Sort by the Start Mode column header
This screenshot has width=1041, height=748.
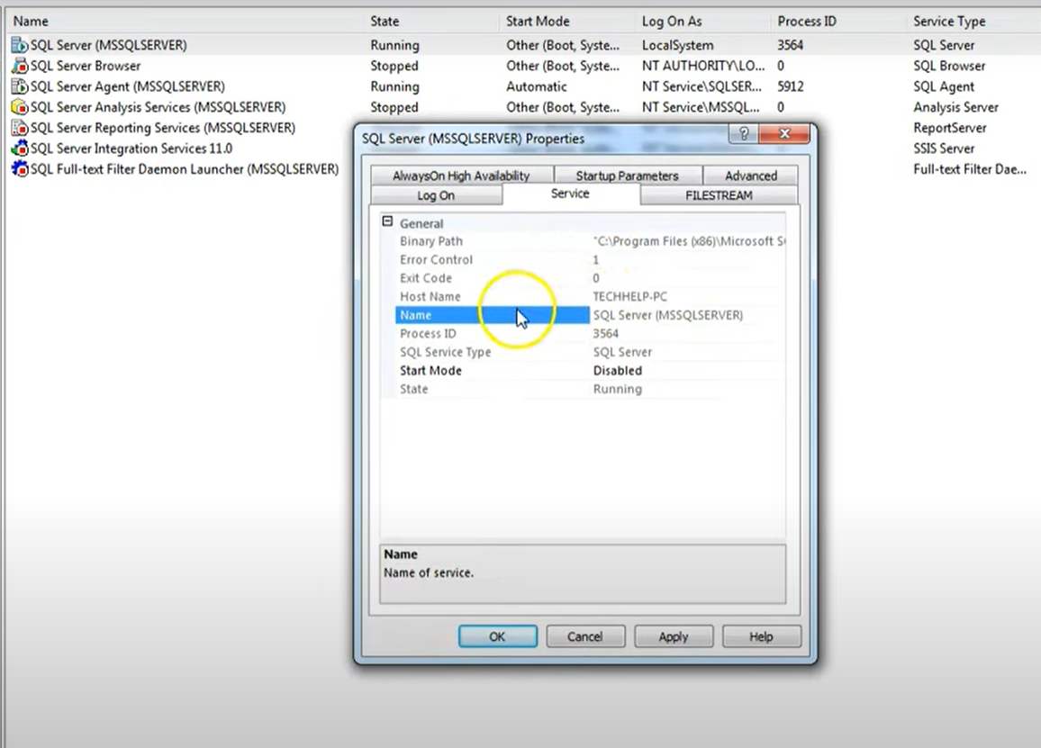coord(567,22)
